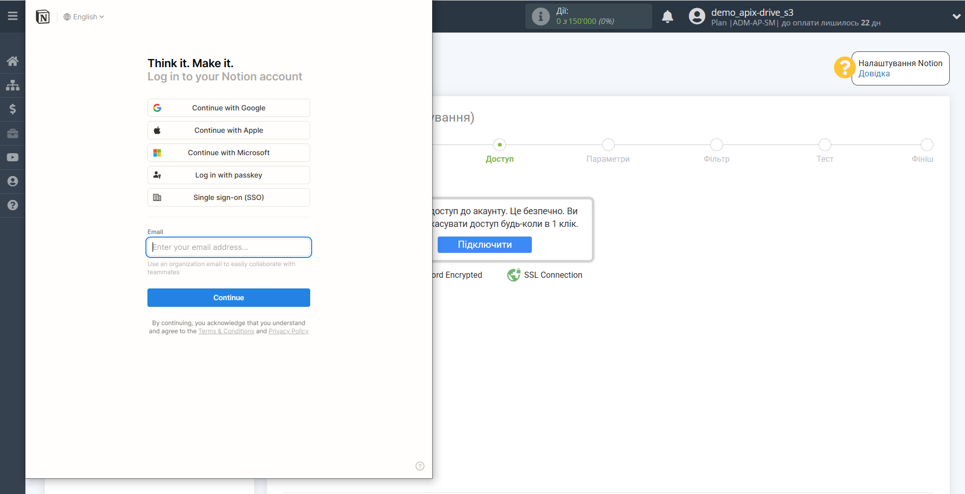The width and height of the screenshot is (965, 494).
Task: Go to the home dashboard icon
Action: tap(13, 61)
